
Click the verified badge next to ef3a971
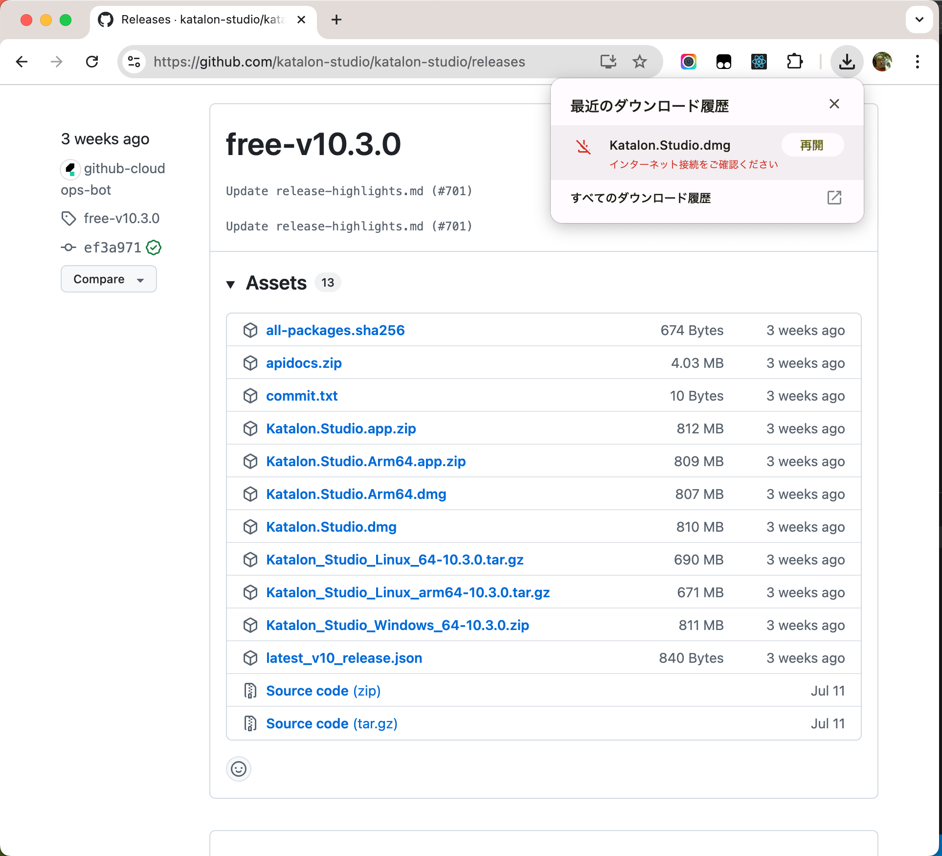point(153,248)
